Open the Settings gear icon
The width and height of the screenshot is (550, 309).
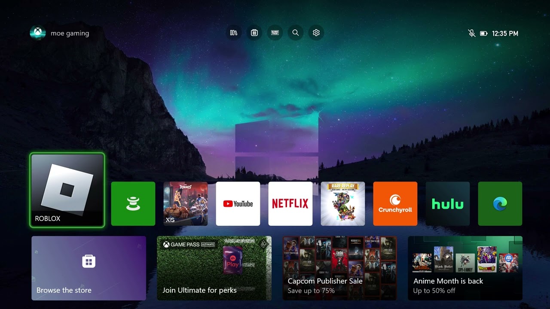(316, 33)
